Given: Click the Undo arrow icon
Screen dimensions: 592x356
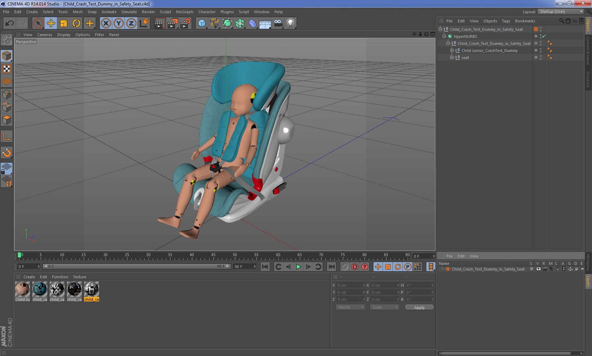Looking at the screenshot, I should 10,23.
